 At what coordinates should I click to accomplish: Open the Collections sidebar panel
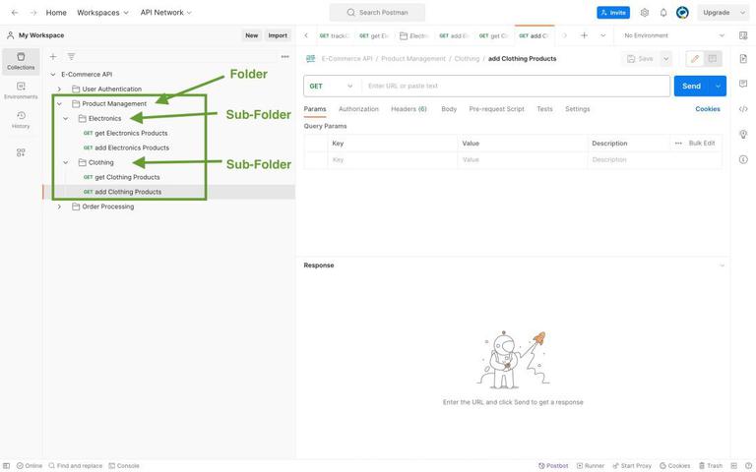tap(21, 61)
